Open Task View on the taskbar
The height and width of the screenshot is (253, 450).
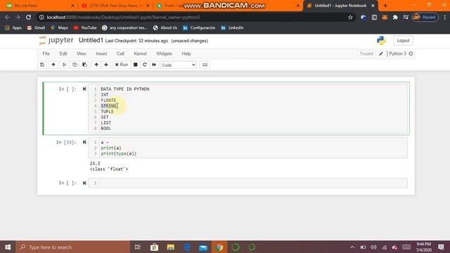point(138,247)
